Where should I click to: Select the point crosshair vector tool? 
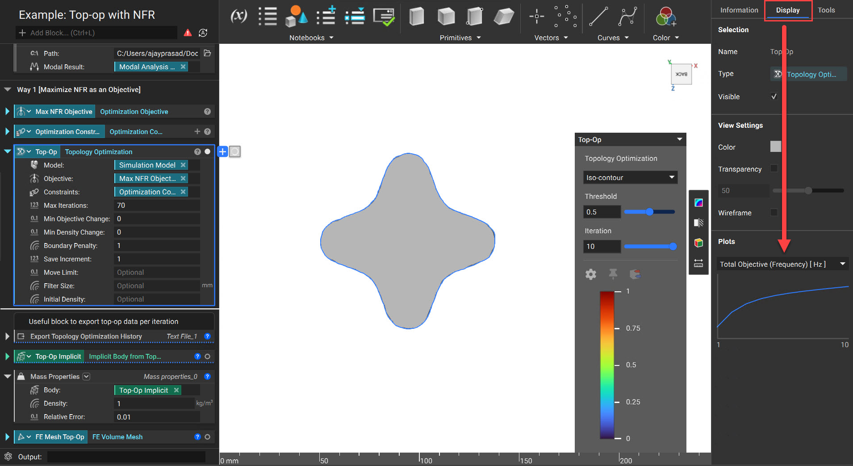[x=536, y=17]
